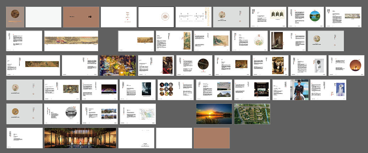Image resolution: width=368 pixels, height=153 pixels.
Task: Click the plain brown page in bottom row
Action: click(x=211, y=138)
